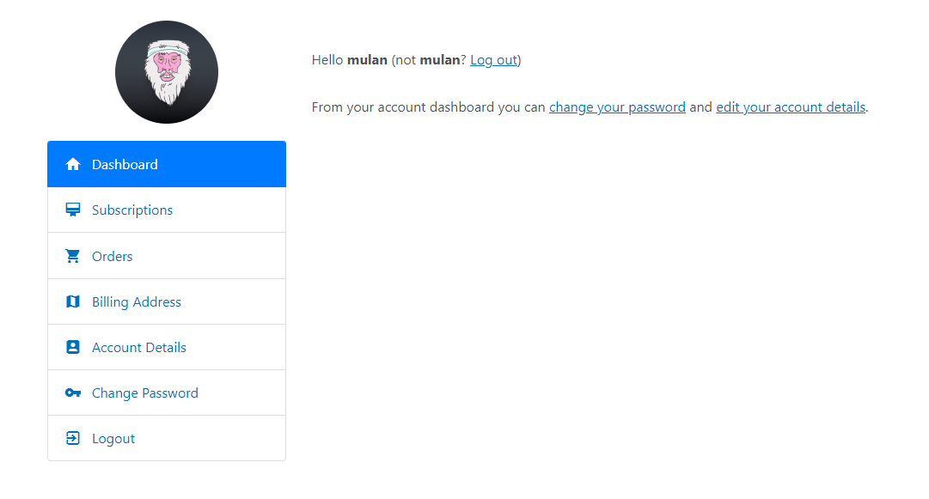Choose Change Password in the sidebar
This screenshot has height=499, width=929.
(167, 393)
